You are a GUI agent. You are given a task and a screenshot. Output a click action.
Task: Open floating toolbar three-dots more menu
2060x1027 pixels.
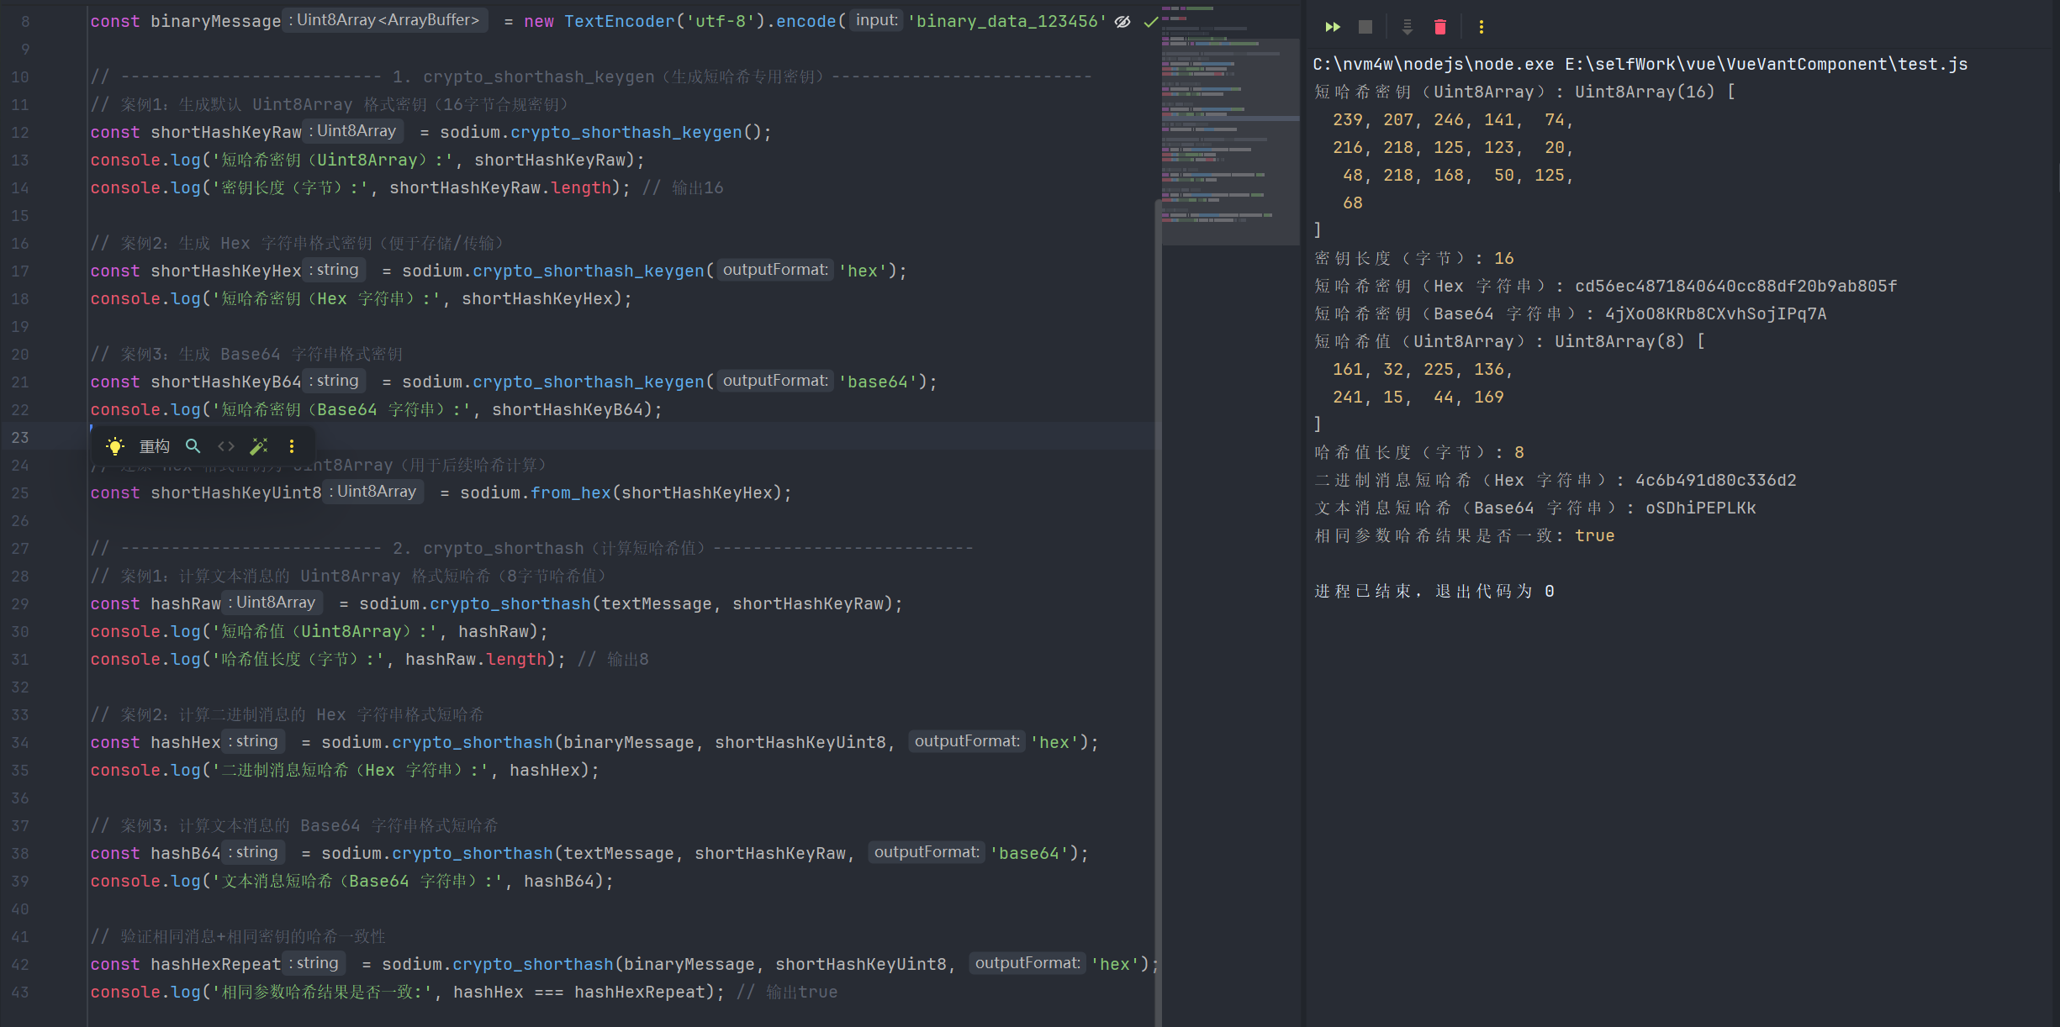pos(292,446)
